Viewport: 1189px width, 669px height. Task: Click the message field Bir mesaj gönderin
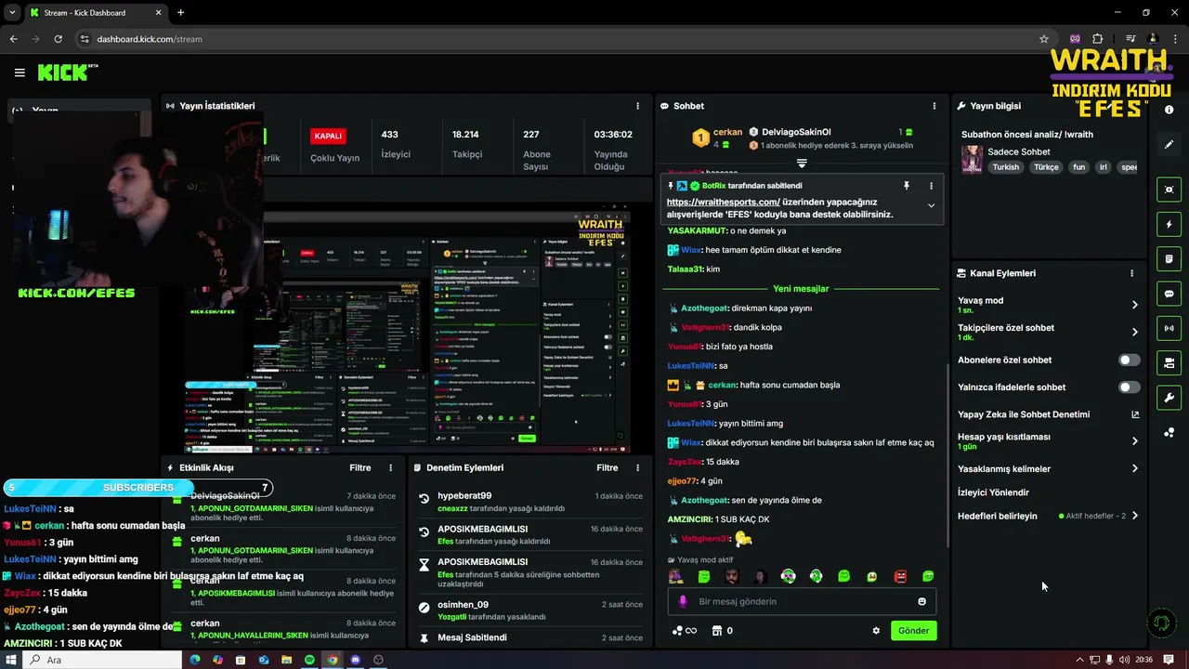coord(802,601)
